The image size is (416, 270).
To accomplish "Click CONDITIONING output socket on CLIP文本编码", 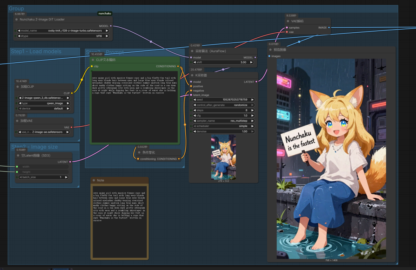I will tap(178, 66).
